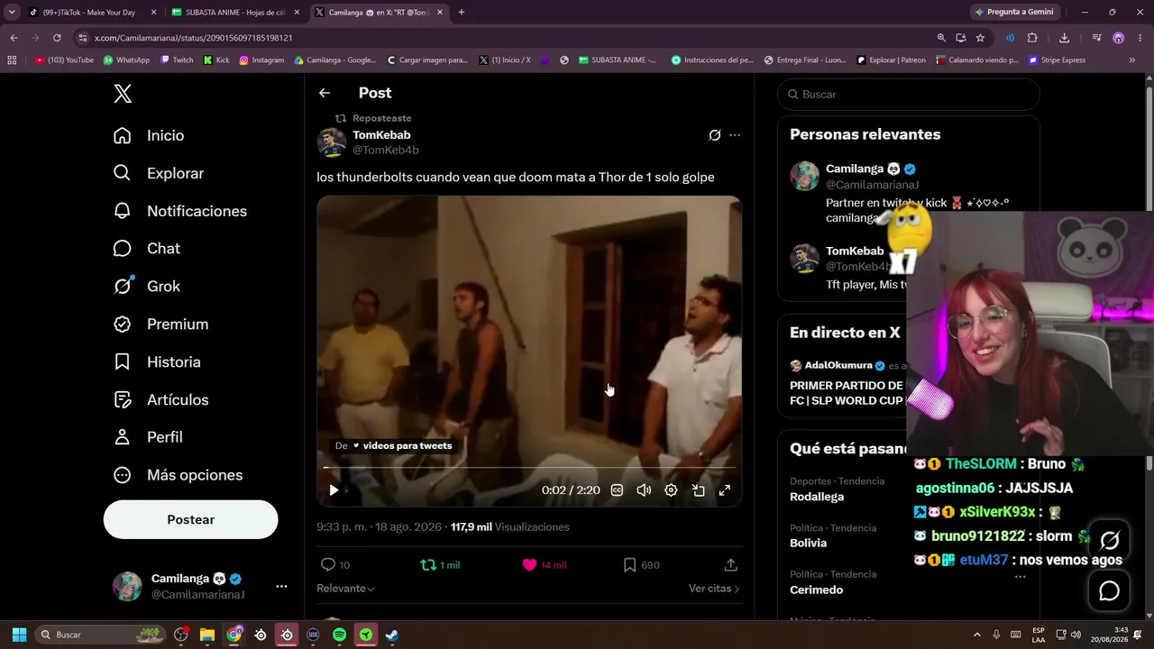The image size is (1154, 649).
Task: Focus the Buscar search field on X
Action: coord(909,94)
